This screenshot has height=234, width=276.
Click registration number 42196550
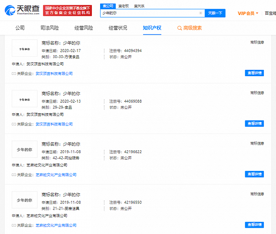click(133, 202)
